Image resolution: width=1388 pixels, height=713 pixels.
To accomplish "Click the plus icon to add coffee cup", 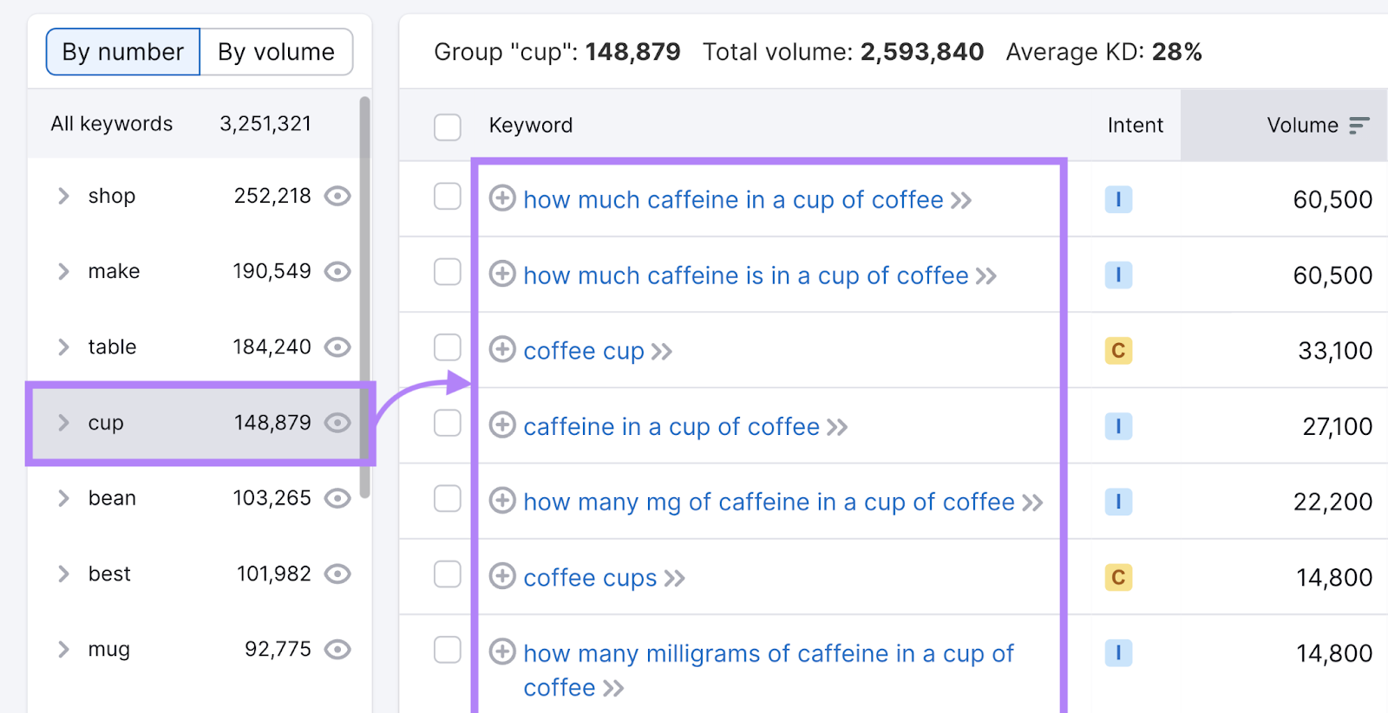I will click(502, 351).
